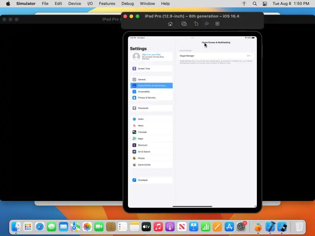This screenshot has height=236, width=315.
Task: Open Passwords settings row
Action: click(x=151, y=108)
